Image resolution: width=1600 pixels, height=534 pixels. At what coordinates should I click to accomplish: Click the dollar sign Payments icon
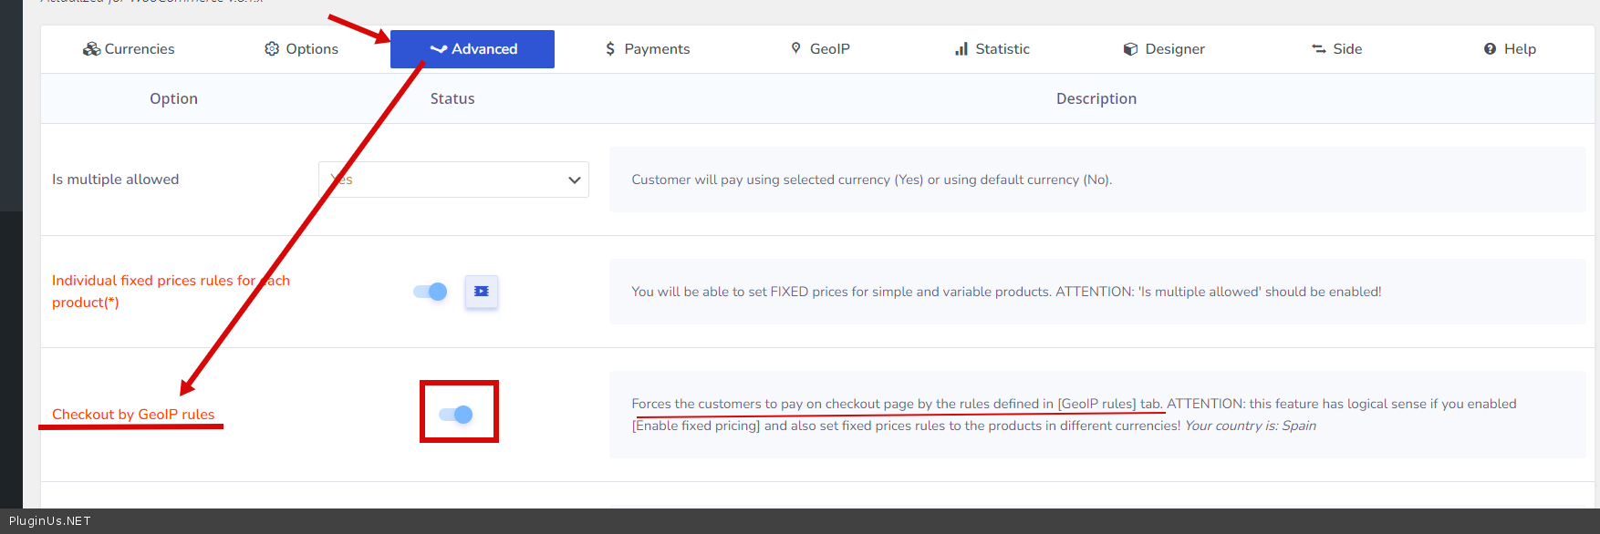pos(610,49)
